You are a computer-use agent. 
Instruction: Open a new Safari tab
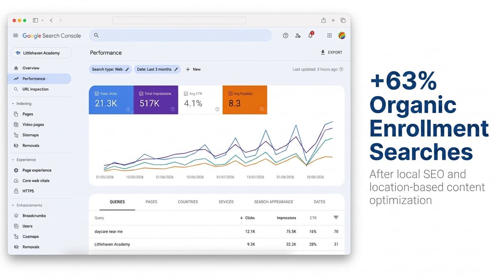[333, 20]
